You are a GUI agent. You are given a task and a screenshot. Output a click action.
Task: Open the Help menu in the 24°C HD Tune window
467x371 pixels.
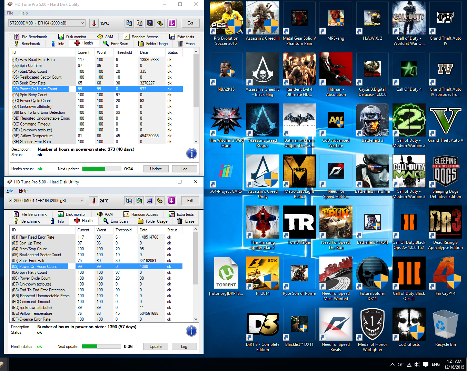tap(23, 191)
